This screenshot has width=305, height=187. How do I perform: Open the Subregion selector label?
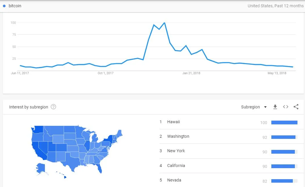[250, 107]
